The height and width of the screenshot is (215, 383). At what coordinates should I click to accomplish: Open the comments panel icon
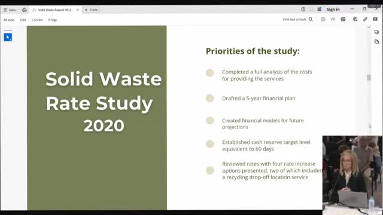coord(376,32)
